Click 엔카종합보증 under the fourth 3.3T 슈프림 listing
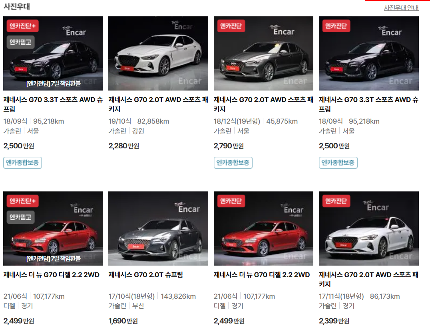Image resolution: width=432 pixels, height=335 pixels. click(338, 163)
